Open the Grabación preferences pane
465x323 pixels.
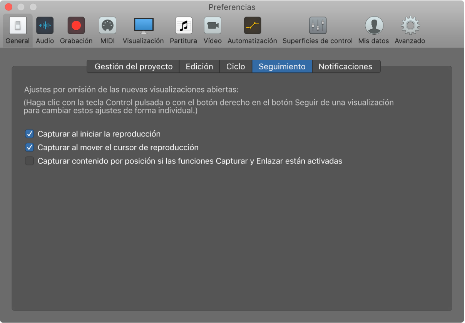[x=76, y=30]
